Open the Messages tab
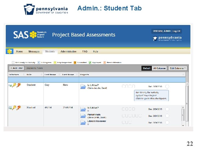 tap(34, 52)
